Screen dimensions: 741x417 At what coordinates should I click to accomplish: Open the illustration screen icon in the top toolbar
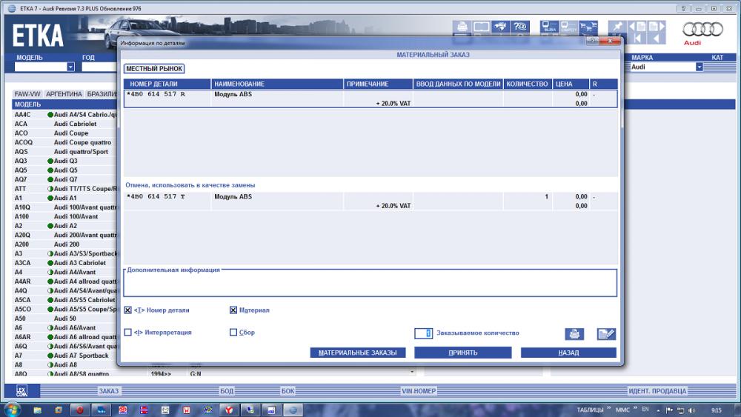click(x=482, y=27)
